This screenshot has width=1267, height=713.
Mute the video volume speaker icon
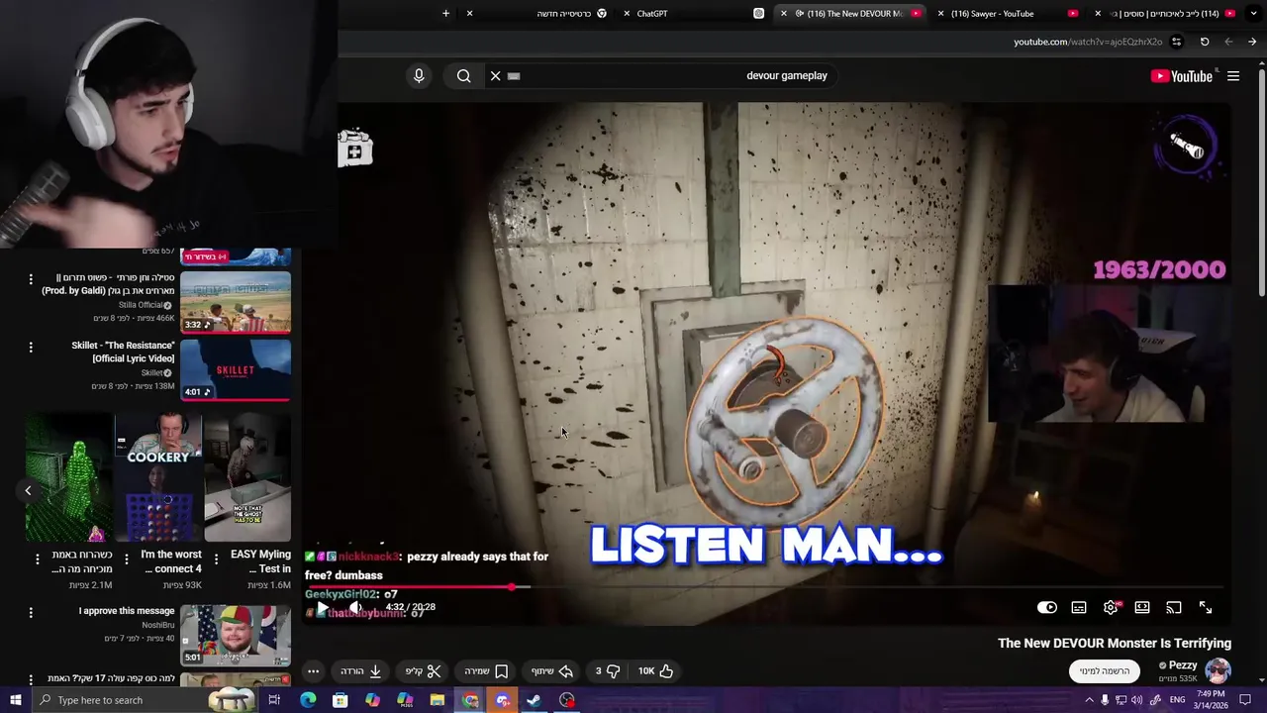coord(355,607)
